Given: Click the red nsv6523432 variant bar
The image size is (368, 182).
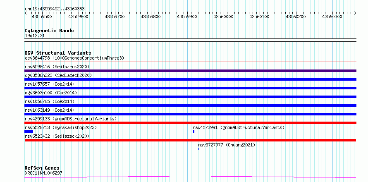Looking at the screenshot, I should click(x=190, y=140).
